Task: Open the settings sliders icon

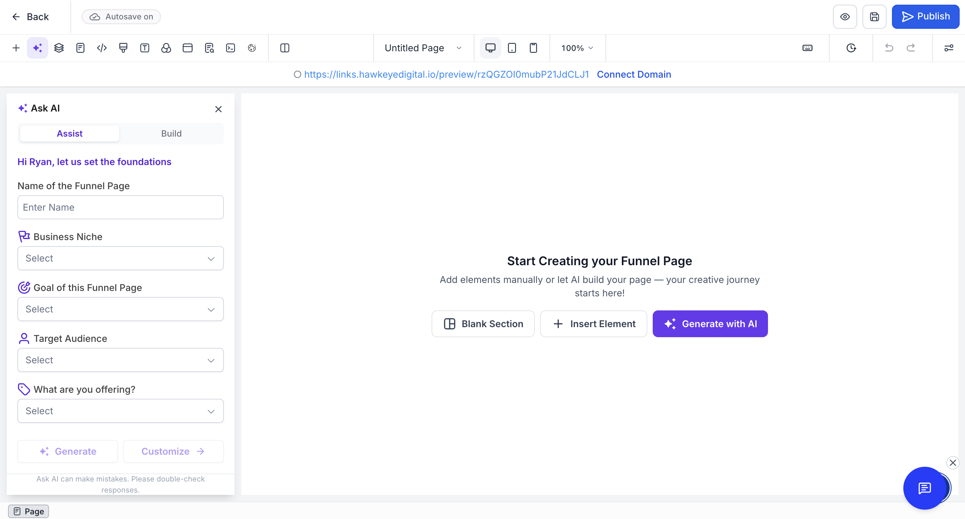Action: 949,48
